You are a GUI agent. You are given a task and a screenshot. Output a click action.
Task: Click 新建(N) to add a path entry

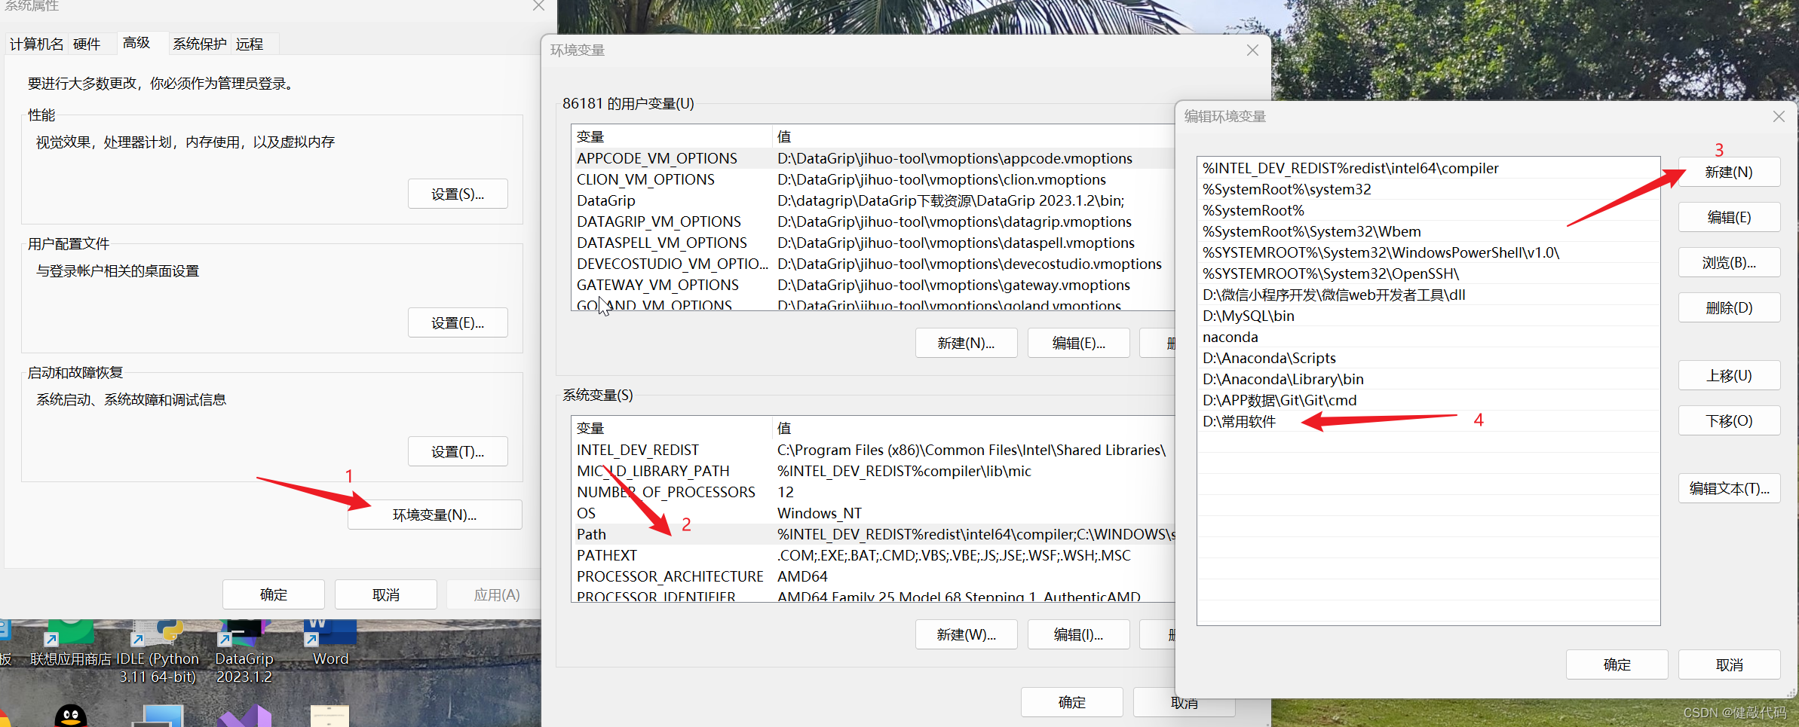(1728, 172)
